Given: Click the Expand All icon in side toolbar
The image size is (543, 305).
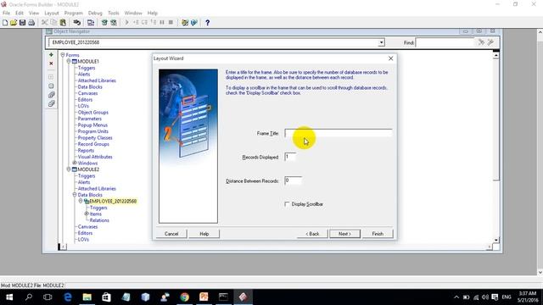Looking at the screenshot, I should click(51, 95).
